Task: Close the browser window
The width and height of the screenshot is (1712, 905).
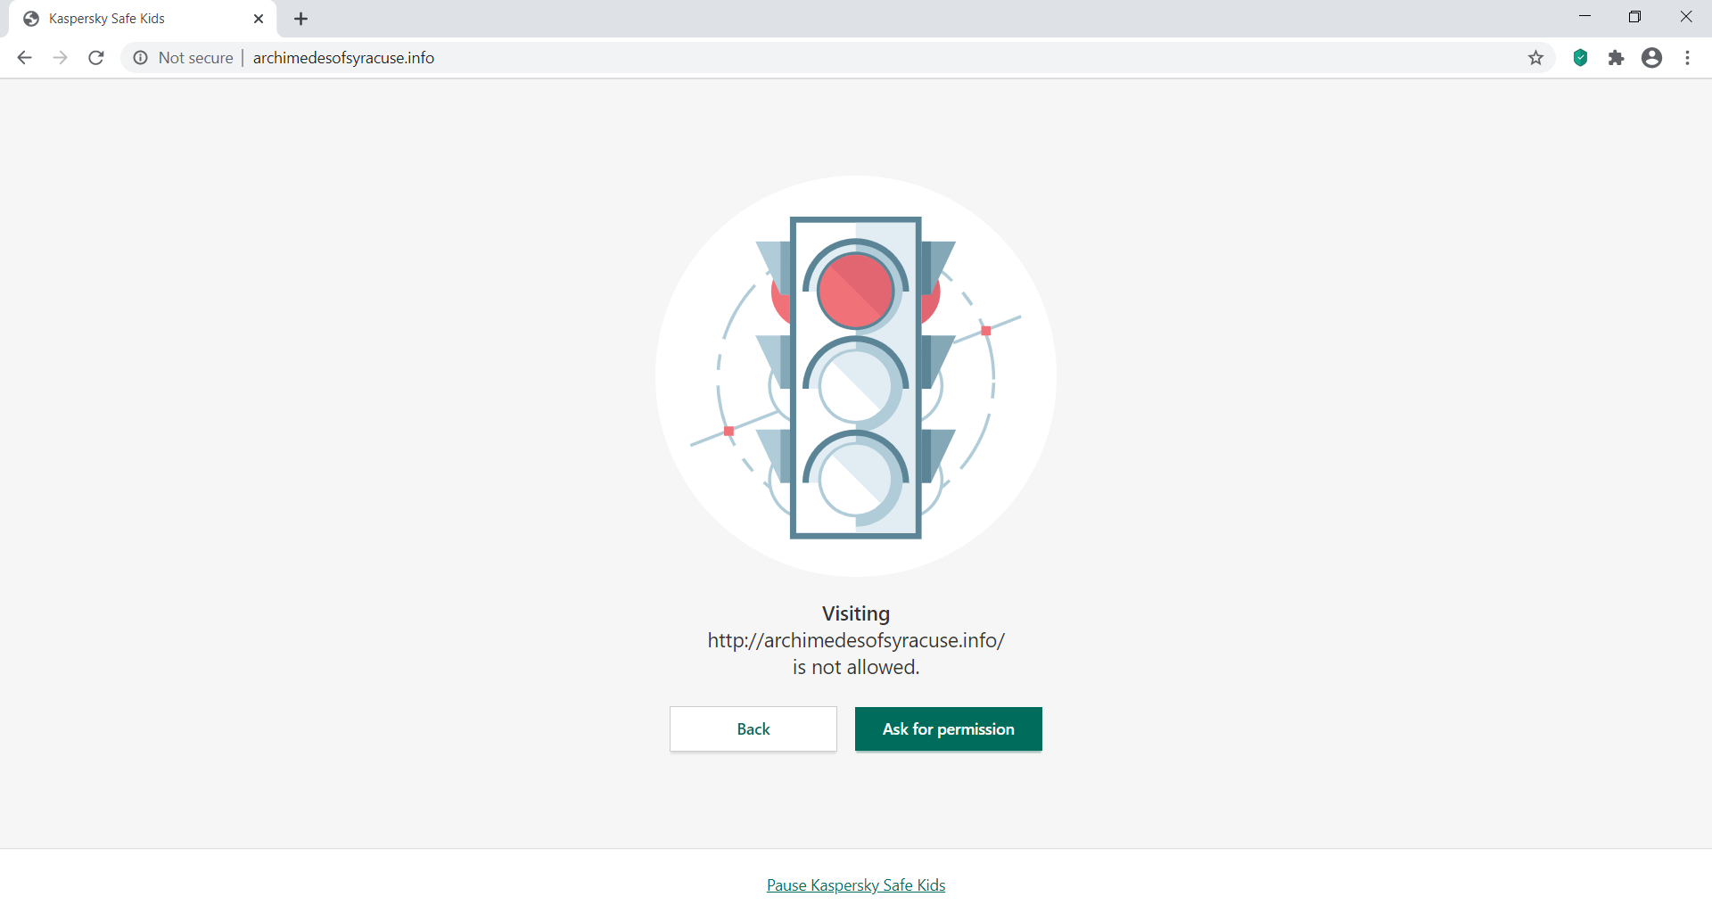Action: pyautogui.click(x=1685, y=17)
